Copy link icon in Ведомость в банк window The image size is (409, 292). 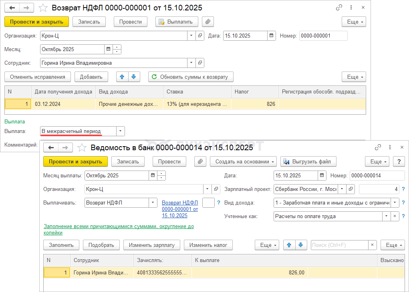pyautogui.click(x=378, y=147)
